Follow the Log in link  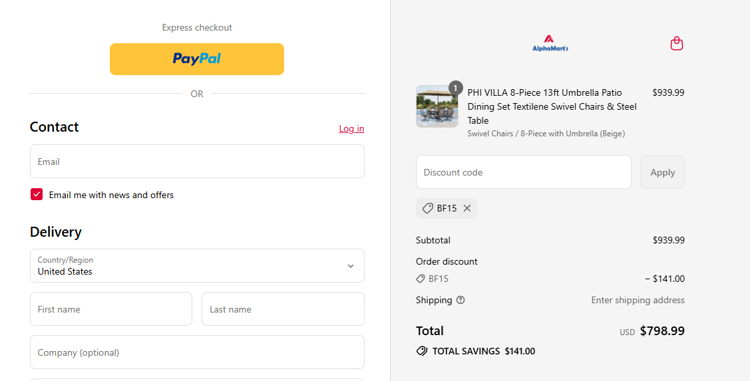[x=351, y=128]
